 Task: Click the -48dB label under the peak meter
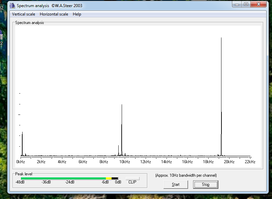point(20,182)
